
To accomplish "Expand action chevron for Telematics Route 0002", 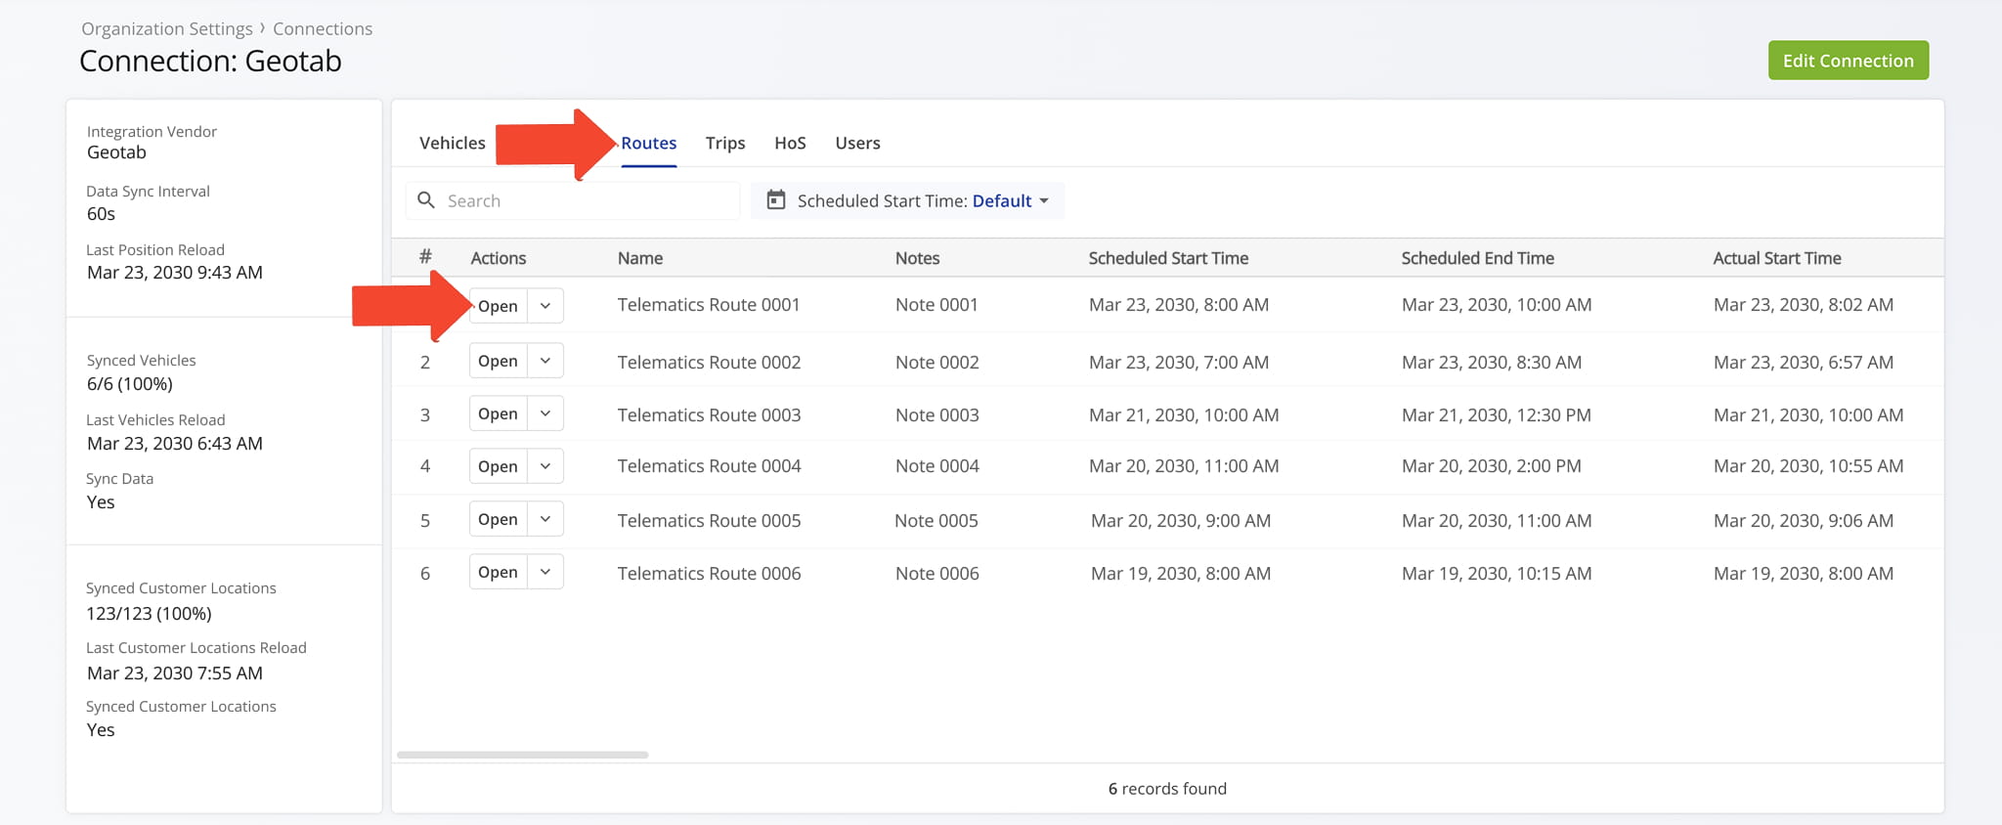I will click(x=545, y=361).
